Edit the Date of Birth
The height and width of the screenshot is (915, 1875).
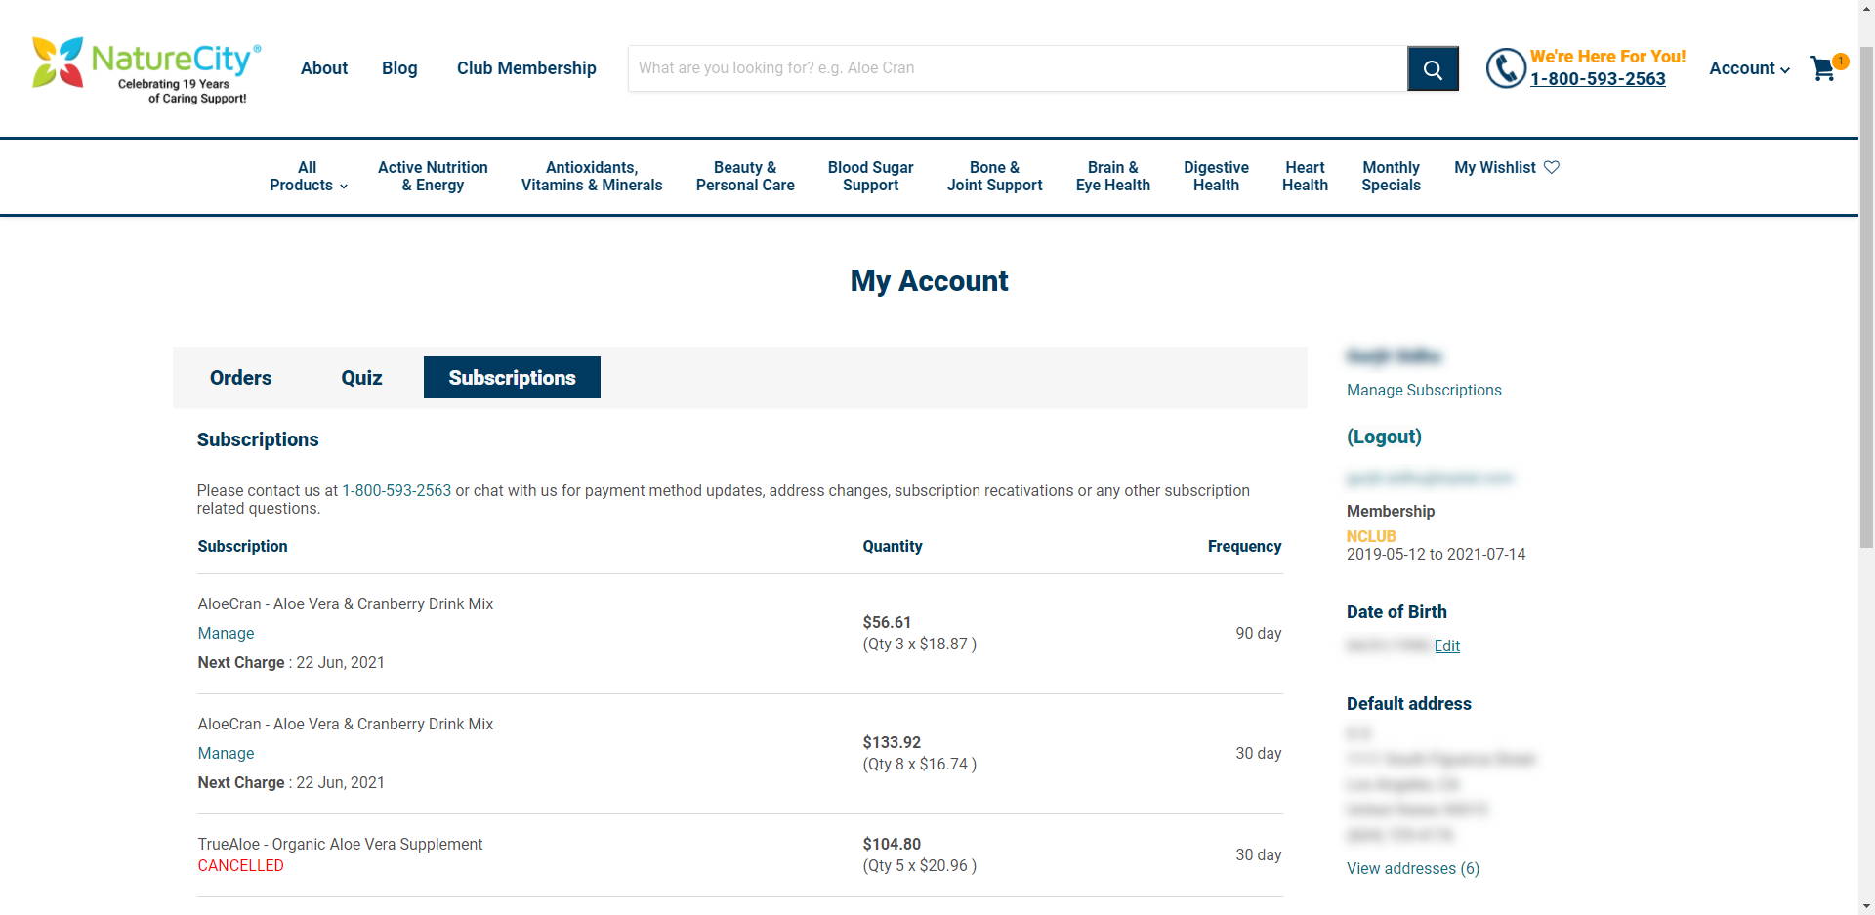point(1447,645)
